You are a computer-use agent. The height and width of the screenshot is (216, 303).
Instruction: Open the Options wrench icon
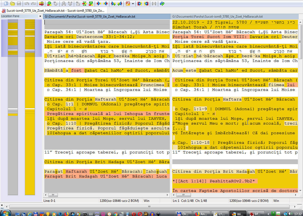coord(128,4)
